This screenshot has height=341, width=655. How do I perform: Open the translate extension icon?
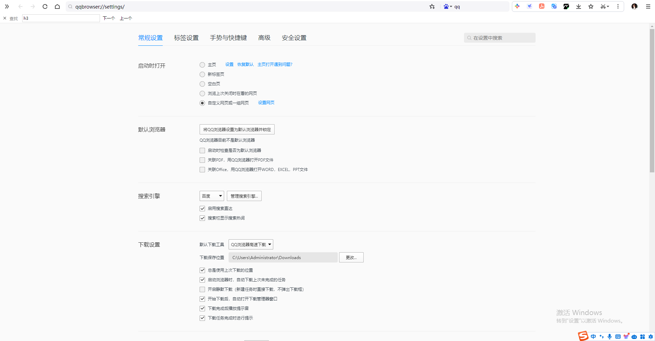[554, 6]
